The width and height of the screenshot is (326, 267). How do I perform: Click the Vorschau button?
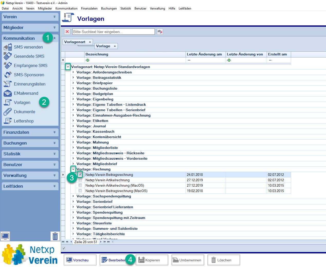click(x=80, y=260)
